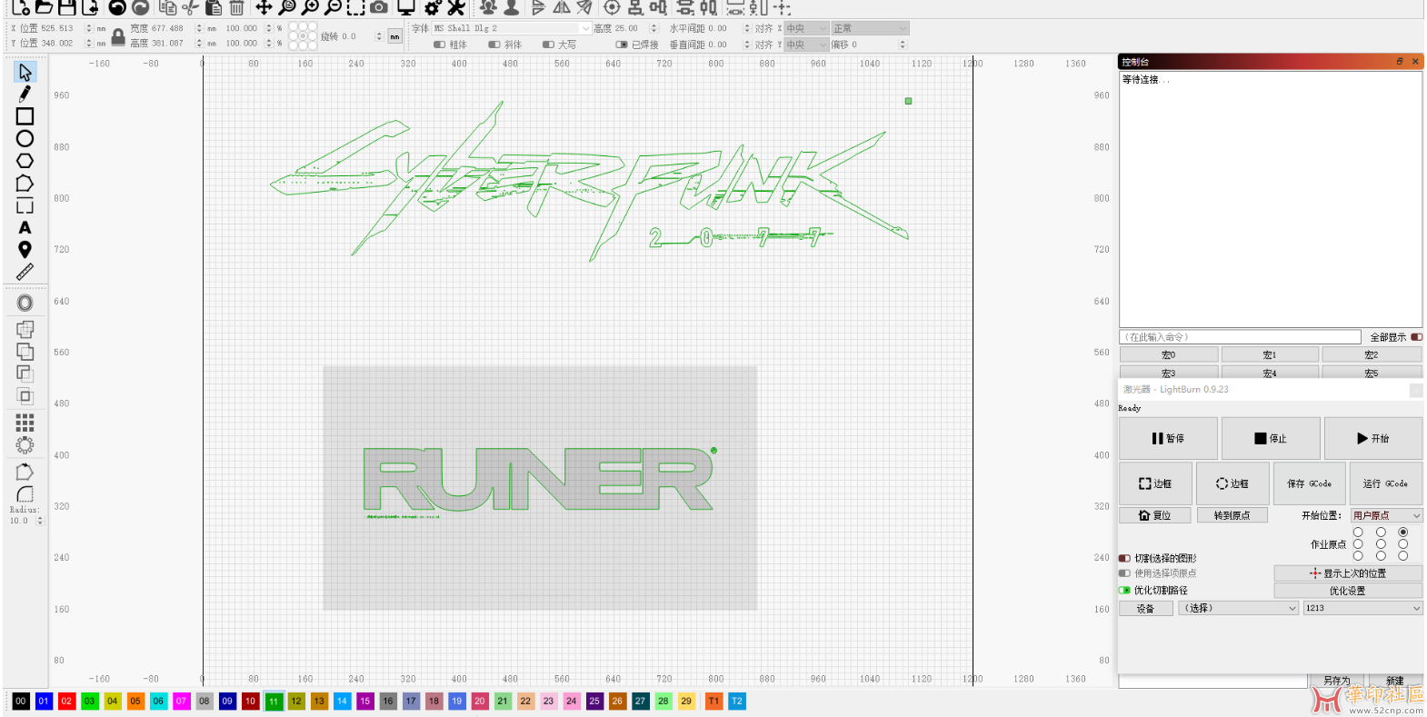Screen dimensions: 1427x717
Task: Click the 开始 start button
Action: [1373, 438]
